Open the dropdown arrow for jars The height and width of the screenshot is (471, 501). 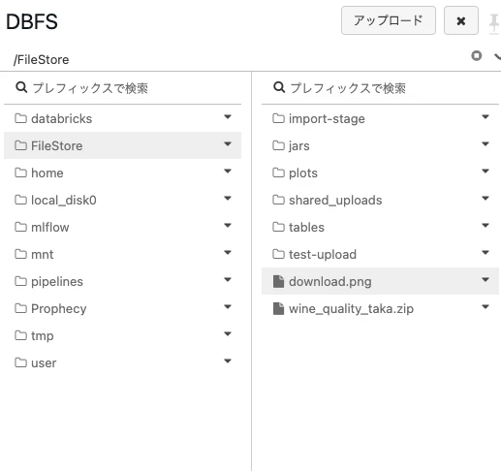(x=485, y=143)
